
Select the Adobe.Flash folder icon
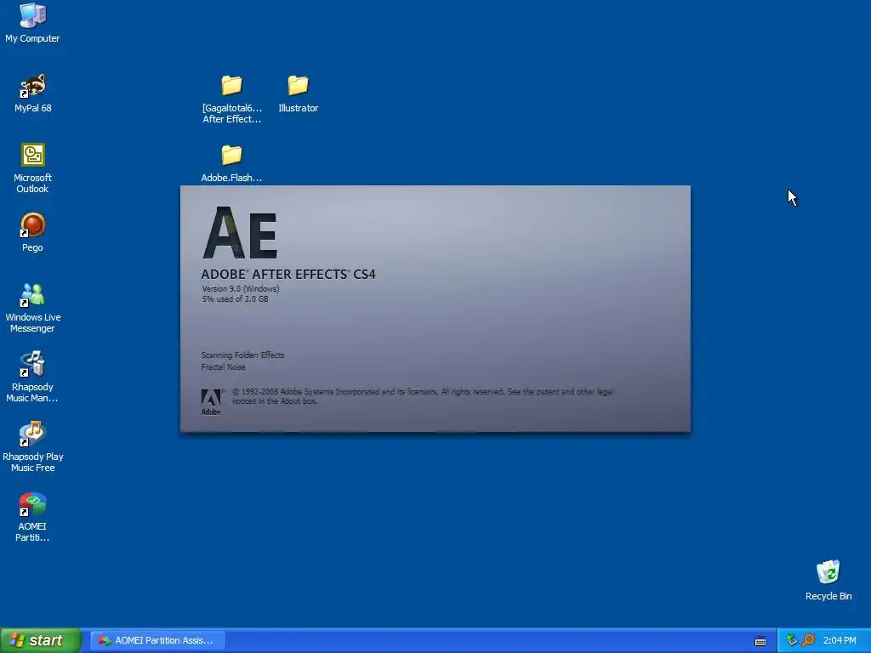pyautogui.click(x=231, y=162)
